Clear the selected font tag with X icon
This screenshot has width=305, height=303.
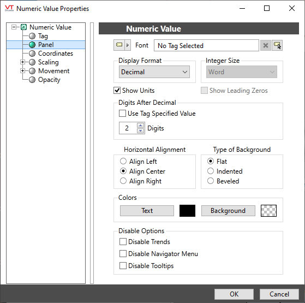[266, 45]
